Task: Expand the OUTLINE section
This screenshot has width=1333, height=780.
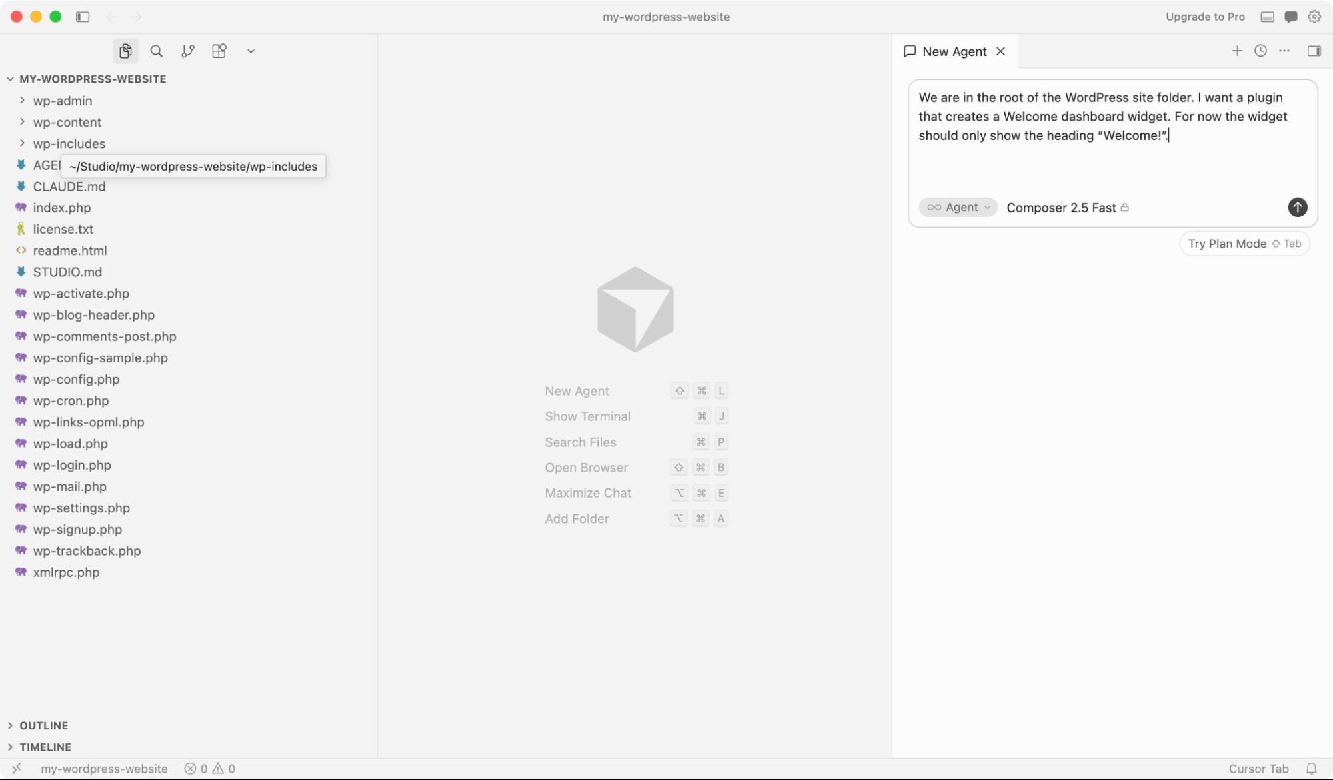Action: [189, 725]
